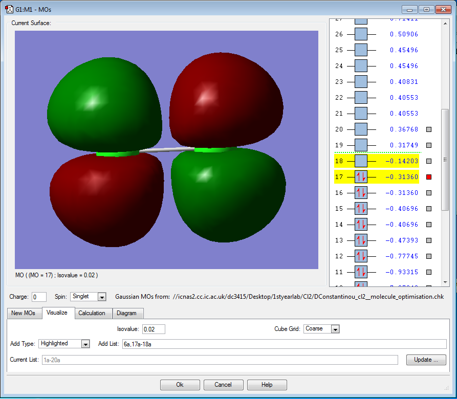Screen dimensions: 457x399
Task: Select the orbital box for MO 11
Action: [361, 272]
